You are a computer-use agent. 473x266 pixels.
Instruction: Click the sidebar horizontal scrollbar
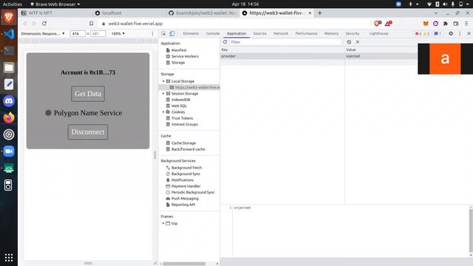tap(184, 264)
